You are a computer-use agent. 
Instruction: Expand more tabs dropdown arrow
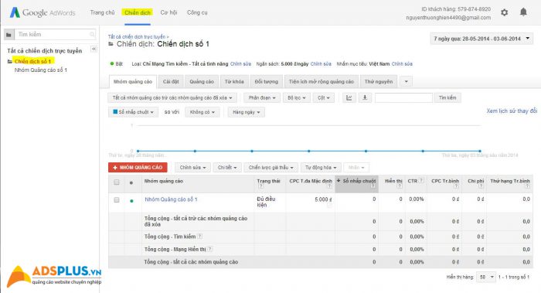pos(406,82)
